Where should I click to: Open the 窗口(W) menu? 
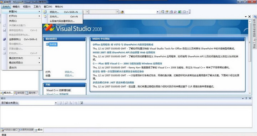(48, 7)
